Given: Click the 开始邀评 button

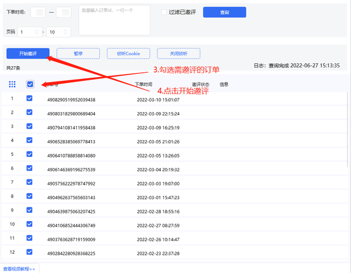Looking at the screenshot, I should tap(28, 54).
